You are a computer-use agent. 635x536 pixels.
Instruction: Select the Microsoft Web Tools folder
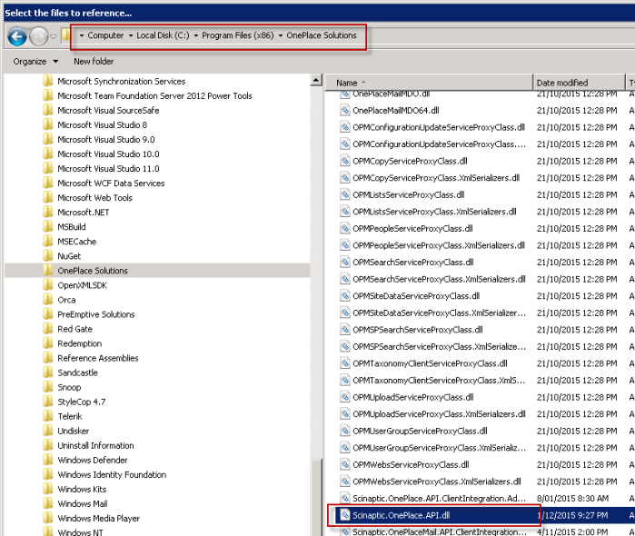tap(94, 198)
